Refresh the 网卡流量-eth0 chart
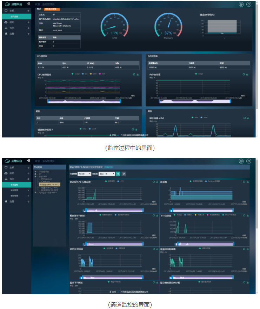Viewport: 260px width, 309px height. pos(245,118)
